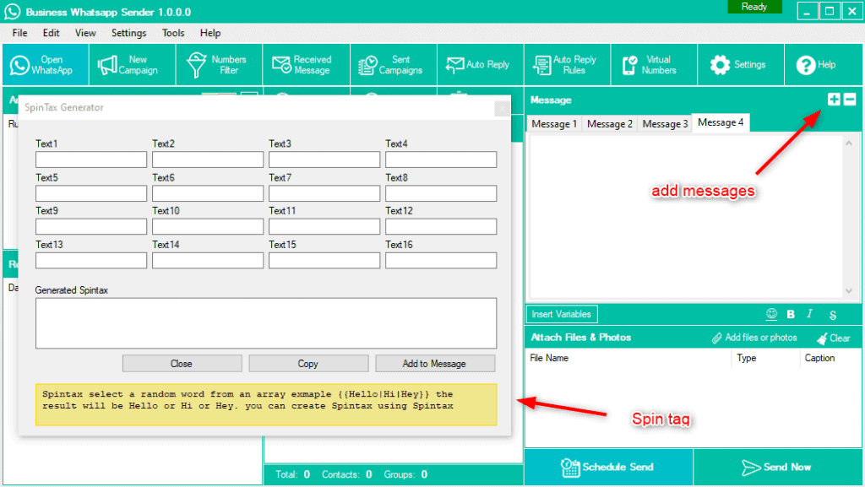The image size is (865, 487).
Task: Insert an emoji into the message
Action: click(772, 314)
